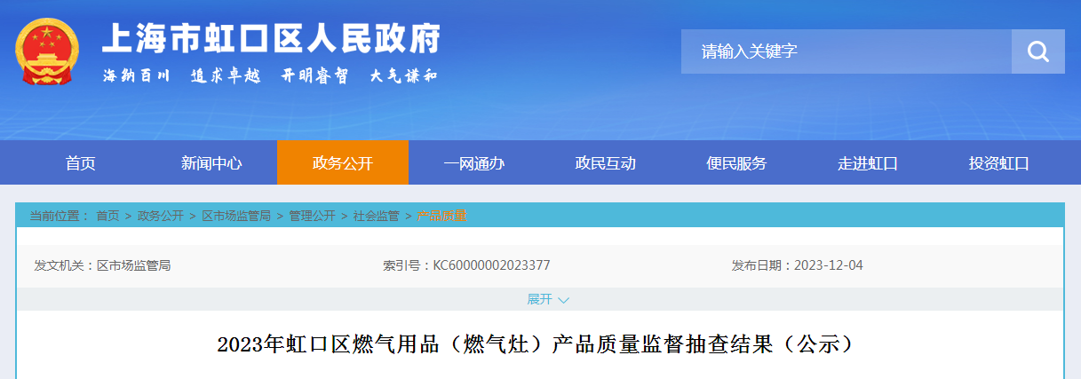Expand details with the 展开 toggle
Screen dimensions: 1081x379
[548, 299]
